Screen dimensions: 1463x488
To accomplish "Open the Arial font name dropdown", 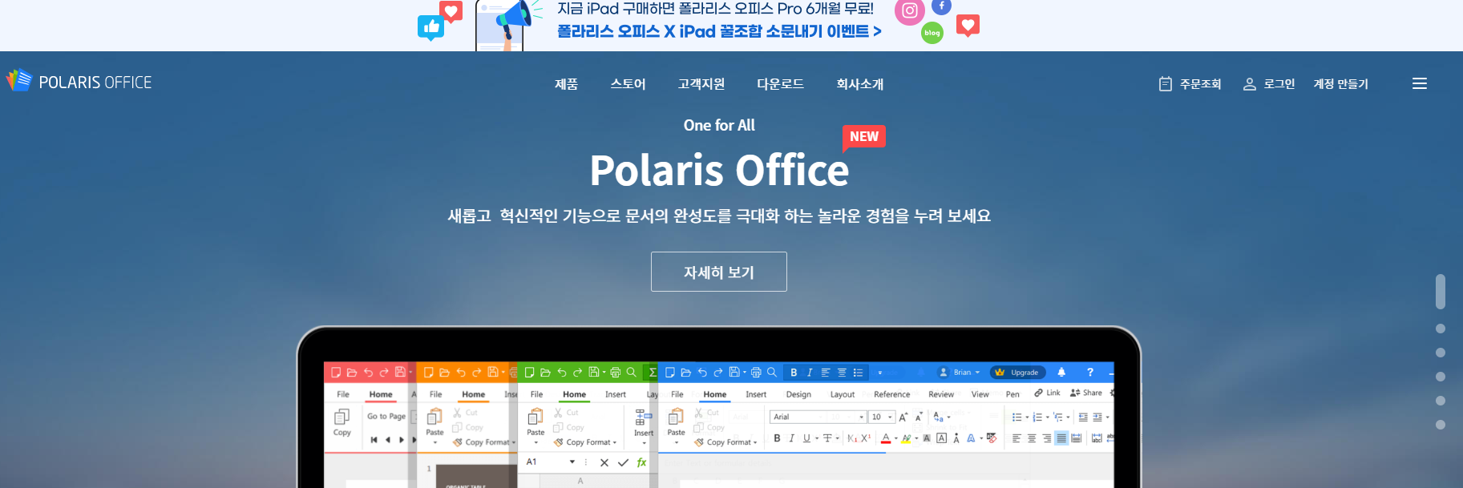I will tap(862, 417).
